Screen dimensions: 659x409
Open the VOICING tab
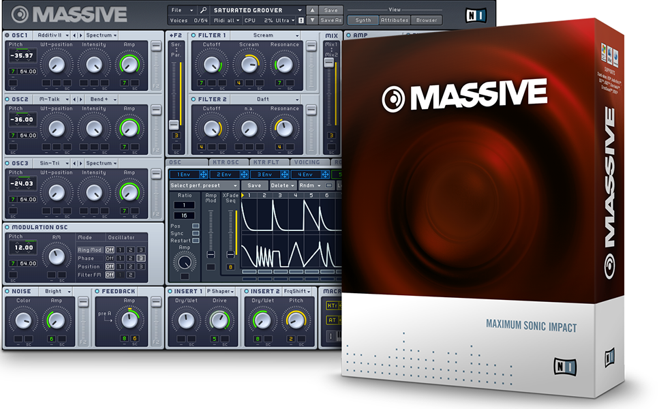pyautogui.click(x=310, y=162)
